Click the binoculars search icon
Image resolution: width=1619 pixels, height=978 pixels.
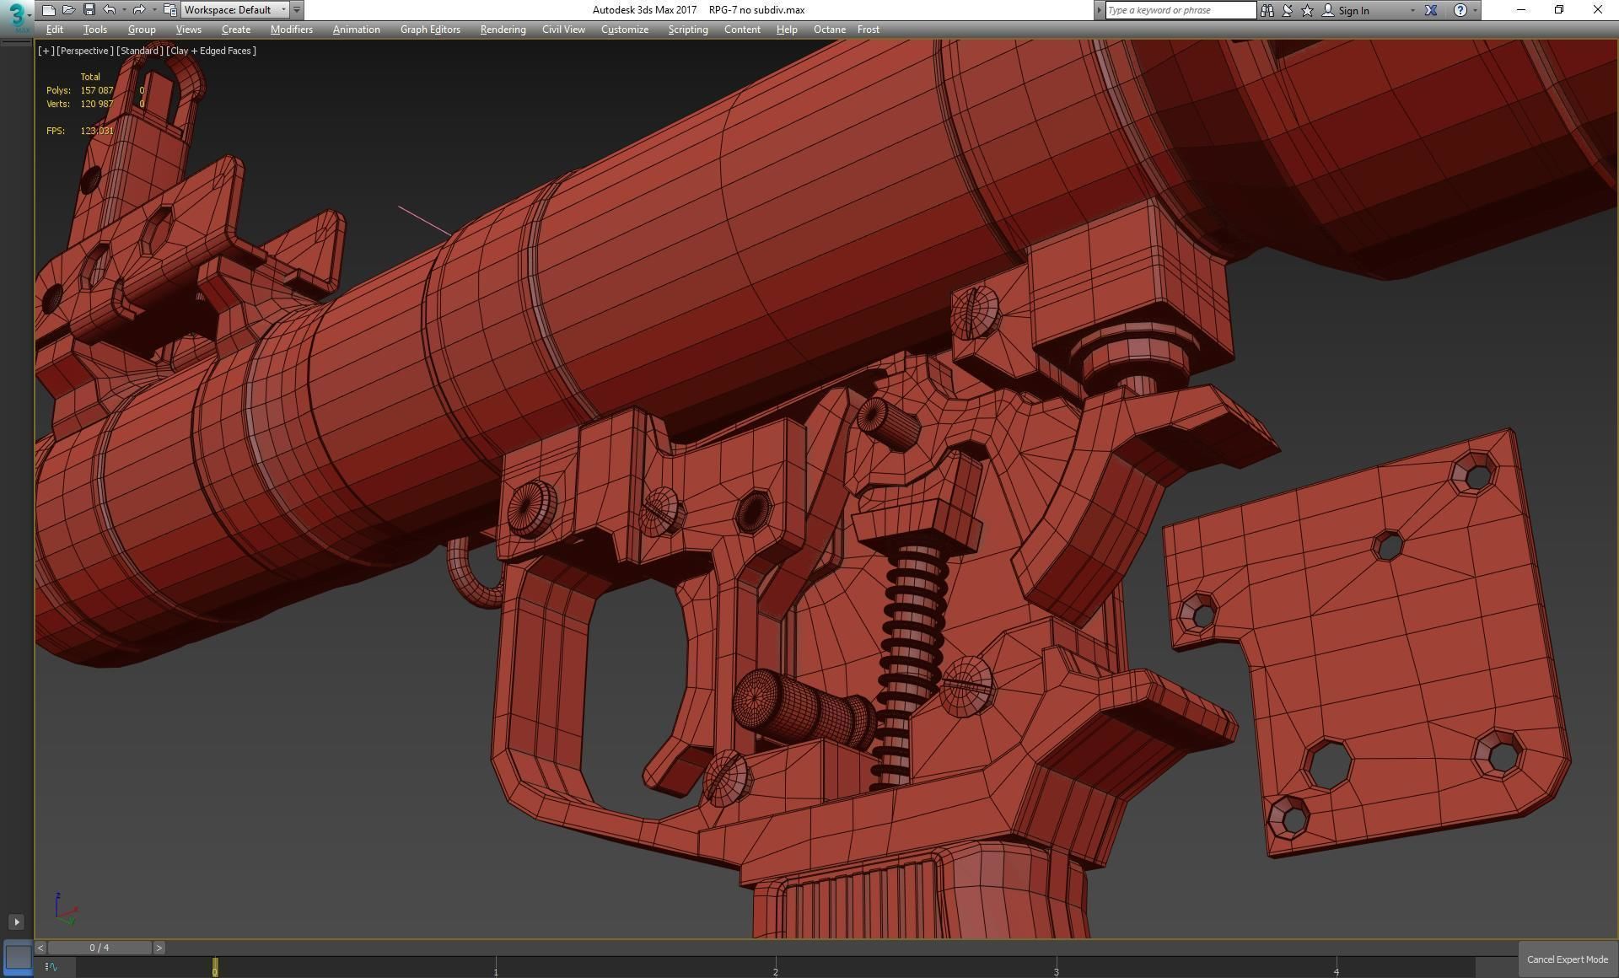tap(1267, 10)
